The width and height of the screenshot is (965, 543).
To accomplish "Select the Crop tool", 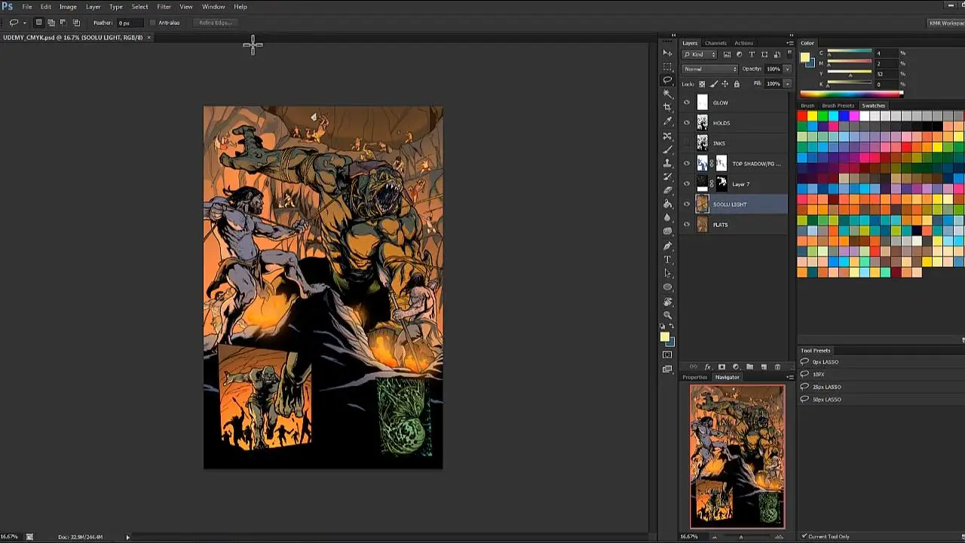I will (667, 108).
